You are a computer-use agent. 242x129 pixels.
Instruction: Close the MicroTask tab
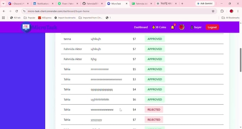[x=127, y=4]
